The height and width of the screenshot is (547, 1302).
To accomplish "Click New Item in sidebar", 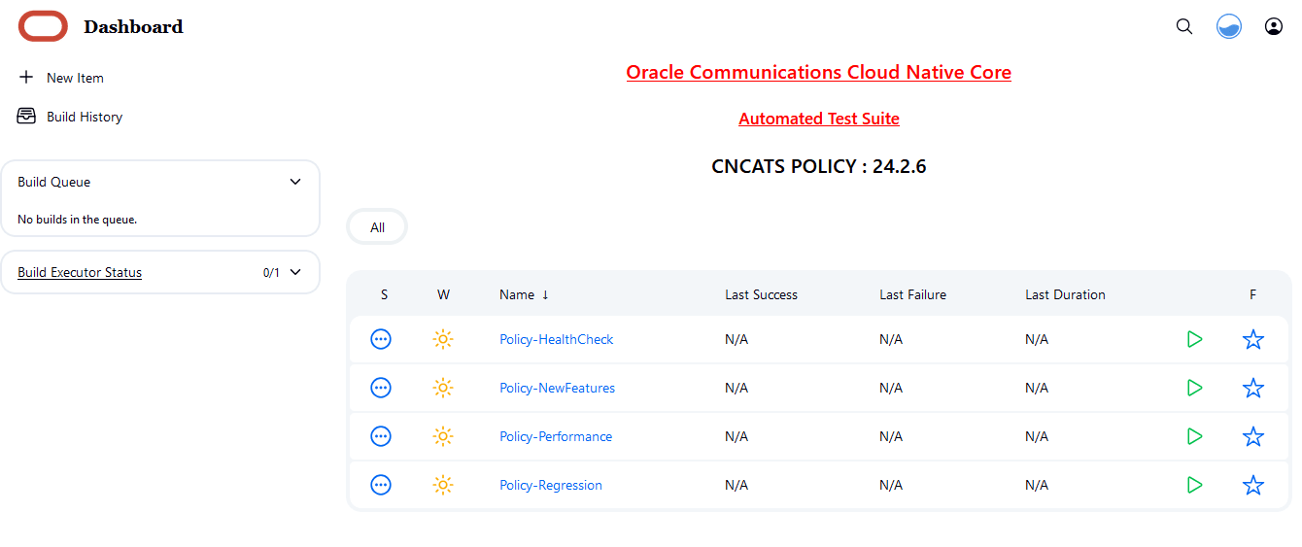I will 75,78.
